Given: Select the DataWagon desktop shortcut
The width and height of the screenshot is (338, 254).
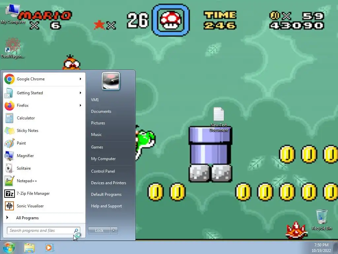Looking at the screenshot, I should [x=13, y=48].
